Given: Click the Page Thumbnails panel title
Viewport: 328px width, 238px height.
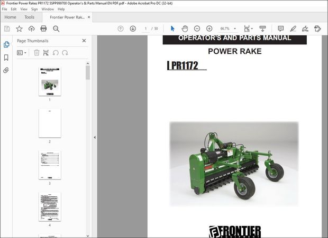Looking at the screenshot, I should coord(32,41).
